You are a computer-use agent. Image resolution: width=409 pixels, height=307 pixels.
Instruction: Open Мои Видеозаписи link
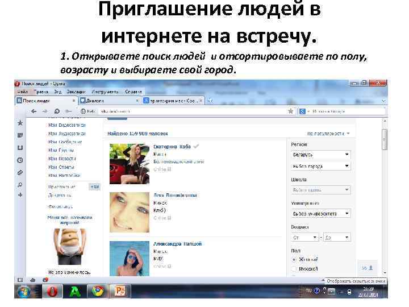(x=67, y=125)
